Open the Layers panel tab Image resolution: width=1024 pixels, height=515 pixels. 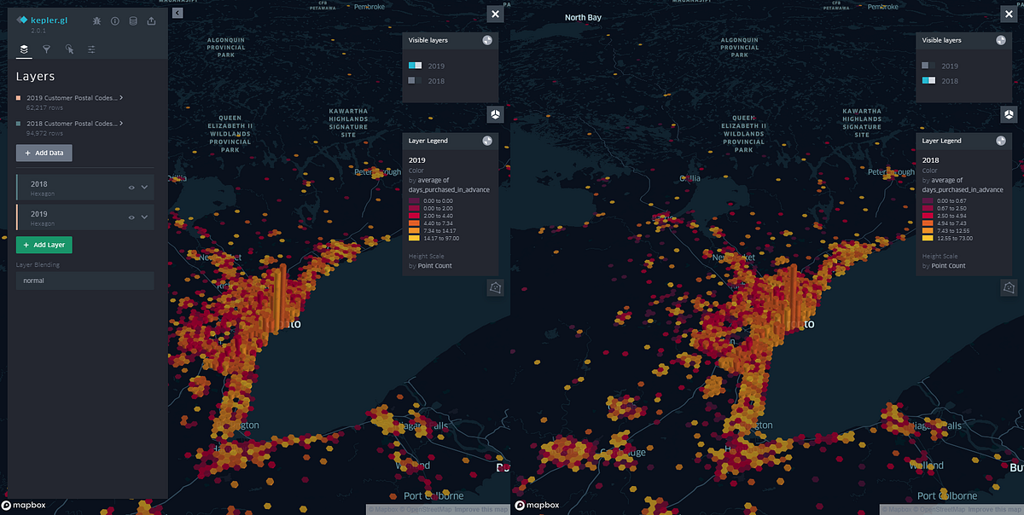point(24,49)
